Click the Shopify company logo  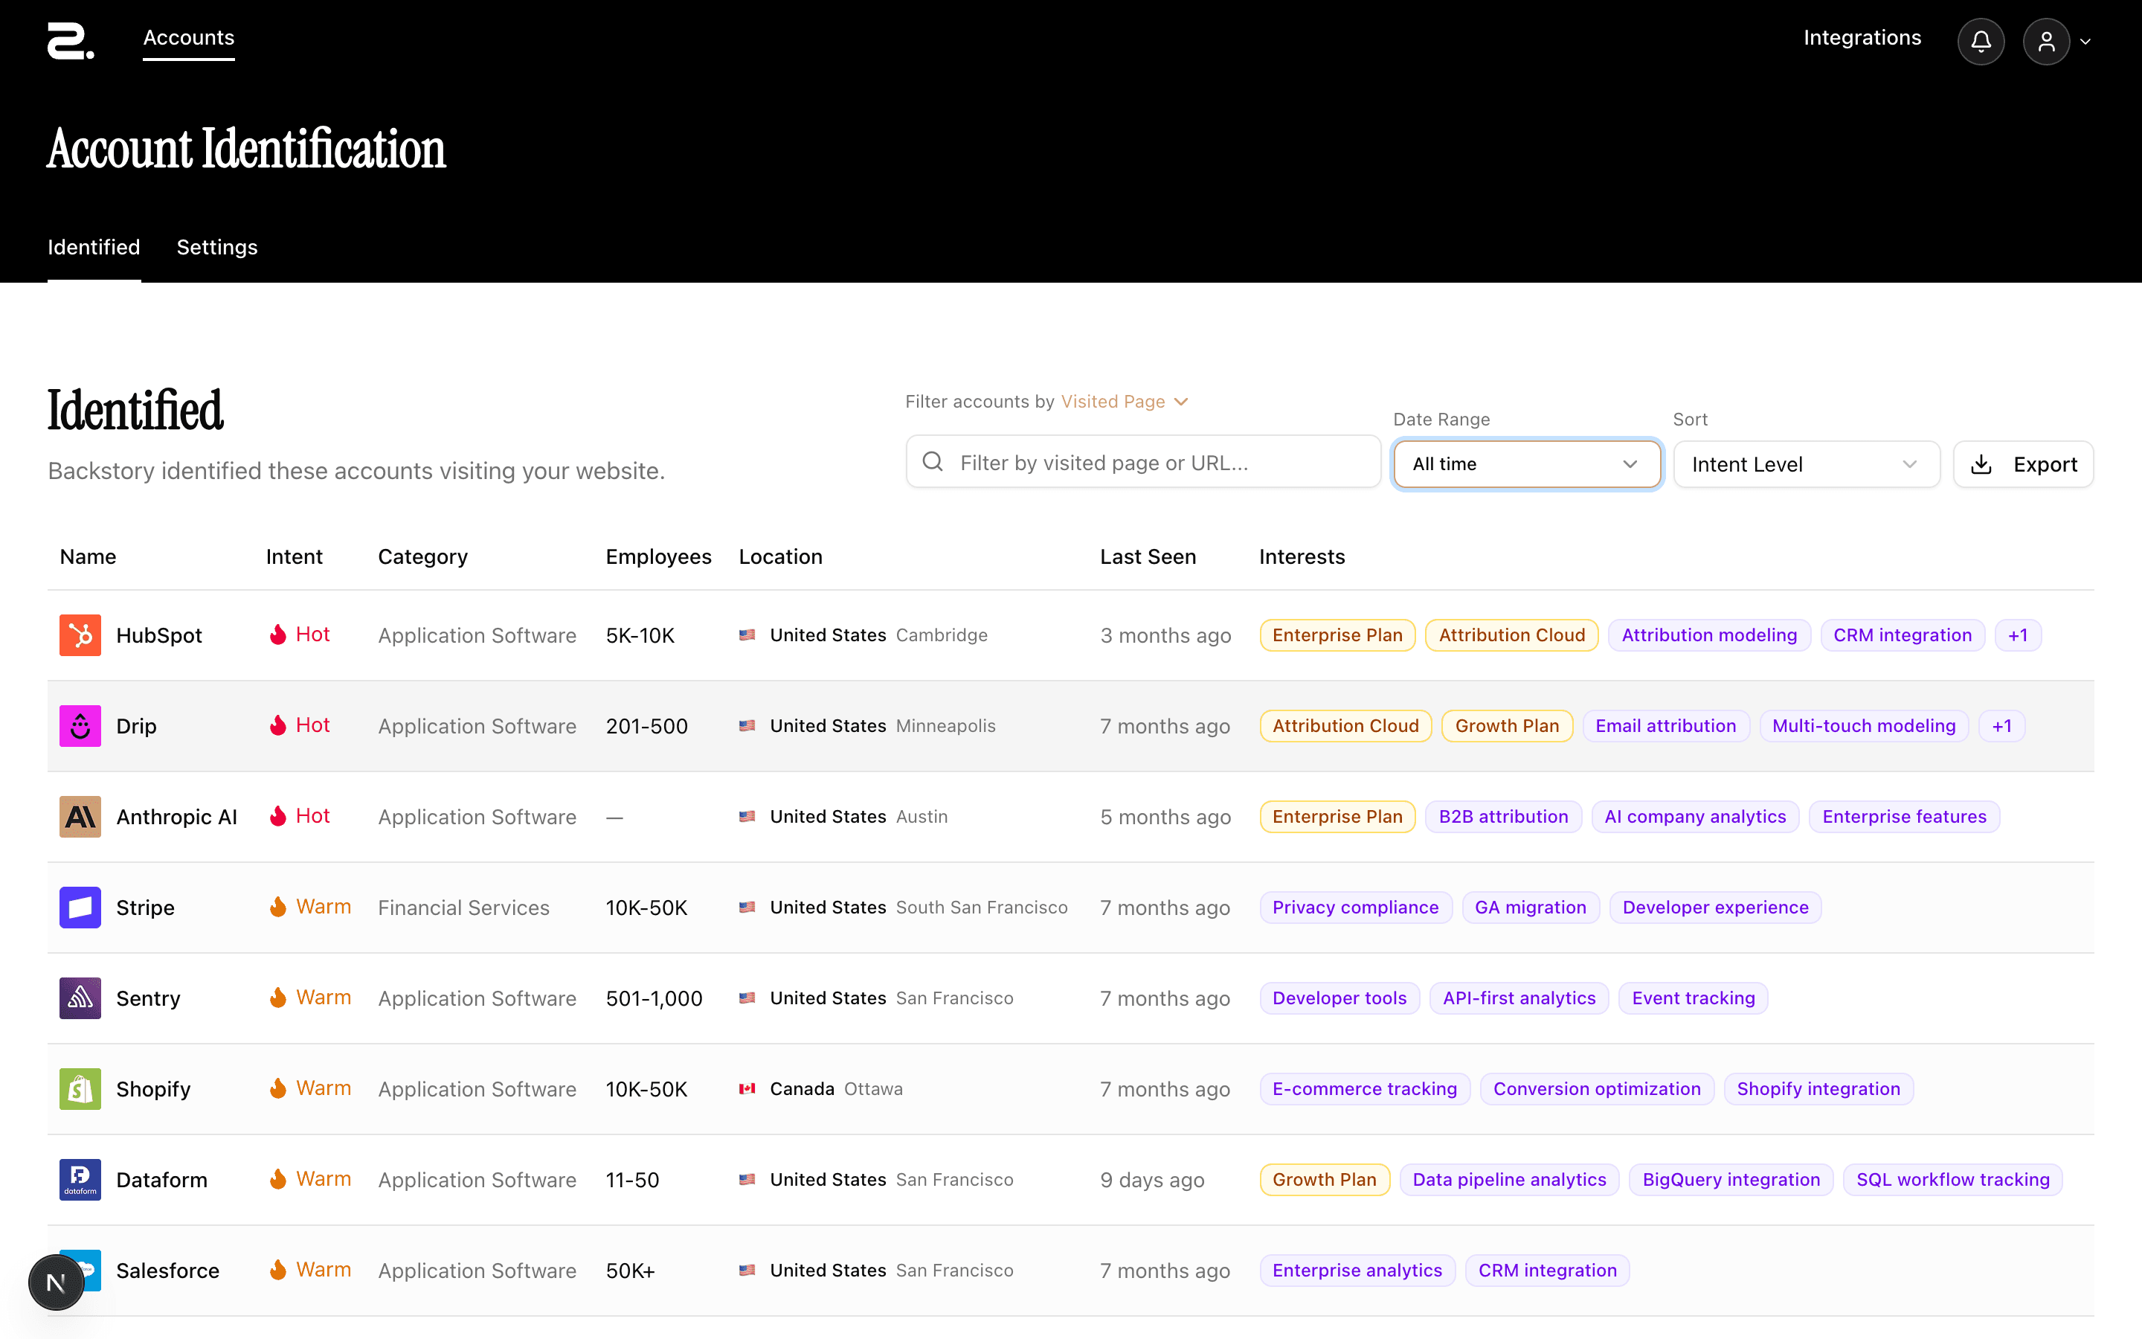(80, 1089)
